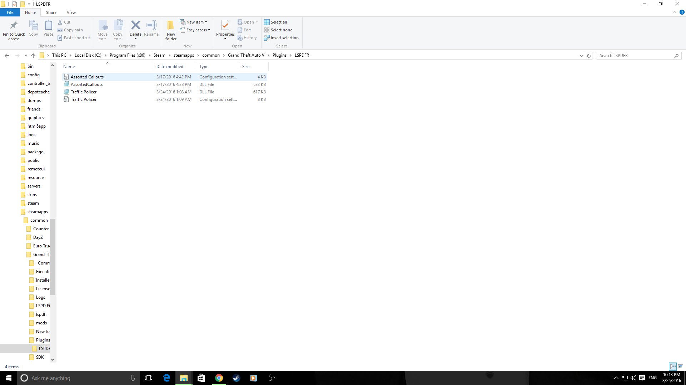The height and width of the screenshot is (385, 686).
Task: Open the File menu tab
Action: 10,12
